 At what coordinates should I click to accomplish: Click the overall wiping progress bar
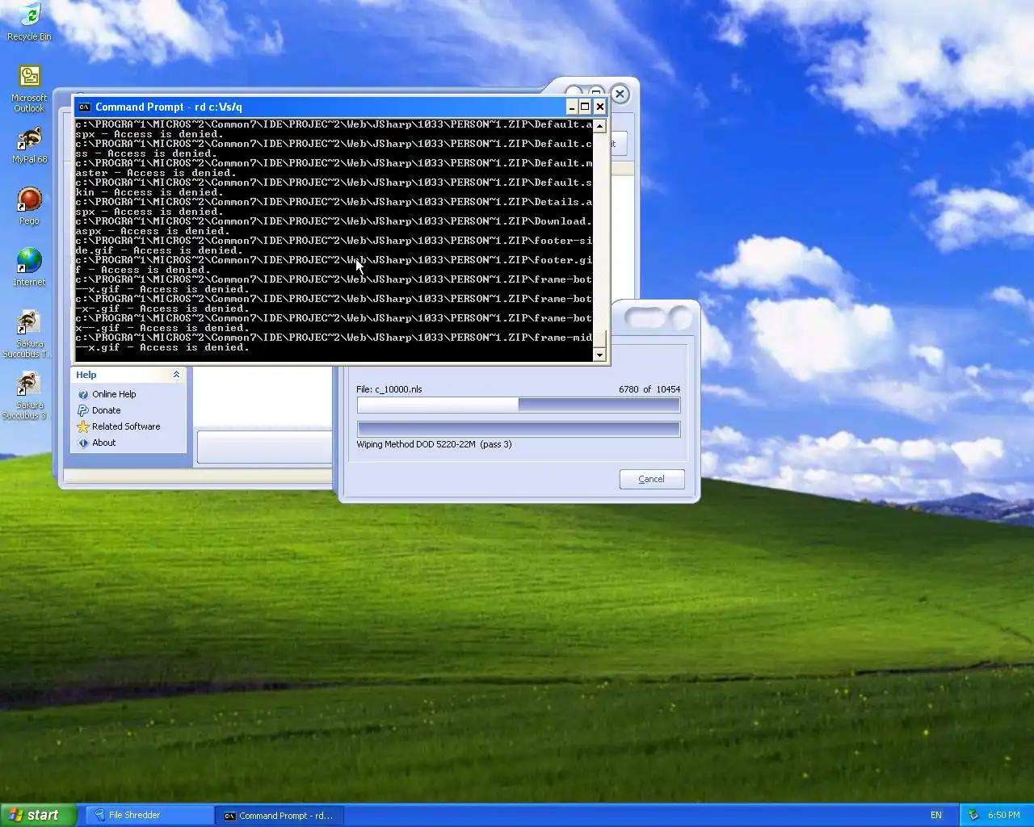(519, 429)
